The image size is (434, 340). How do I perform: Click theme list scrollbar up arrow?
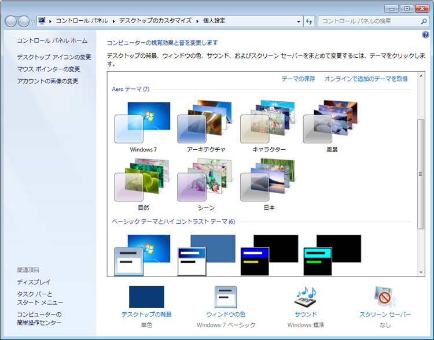pyautogui.click(x=421, y=76)
